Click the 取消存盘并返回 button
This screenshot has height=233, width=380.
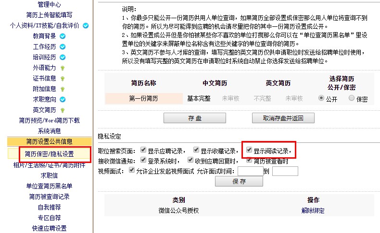click(x=283, y=118)
